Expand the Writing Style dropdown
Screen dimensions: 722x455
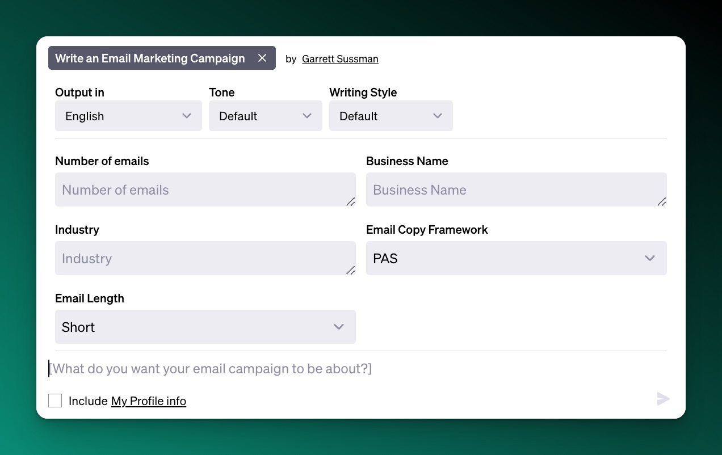point(391,116)
